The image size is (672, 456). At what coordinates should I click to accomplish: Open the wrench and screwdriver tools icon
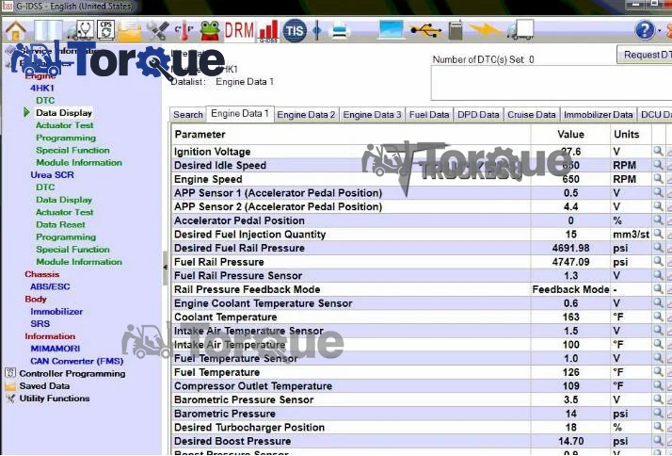coord(158,31)
